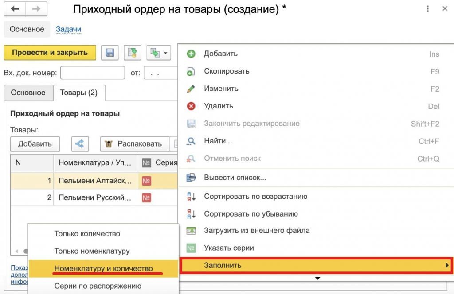Click the back navigation arrow

(x=15, y=9)
